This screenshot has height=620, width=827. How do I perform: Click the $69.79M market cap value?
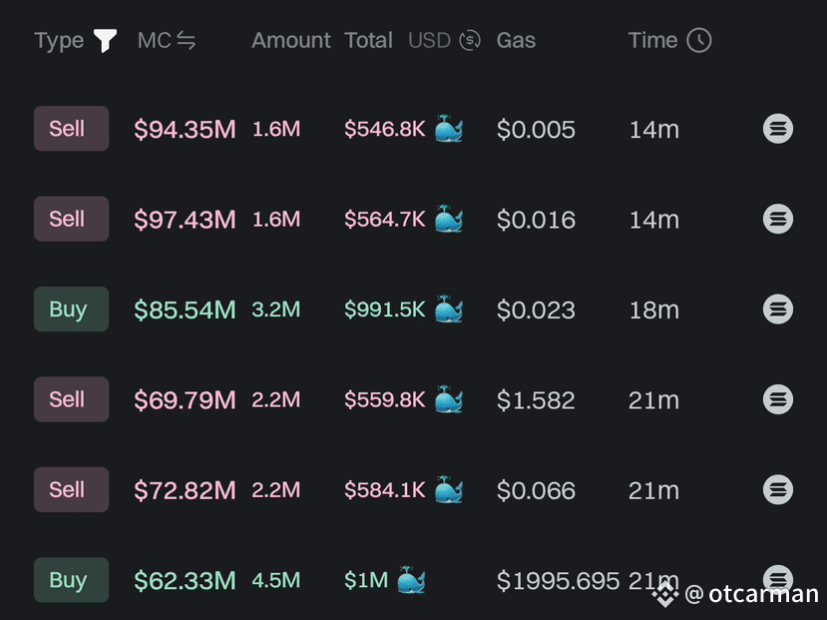coord(186,400)
